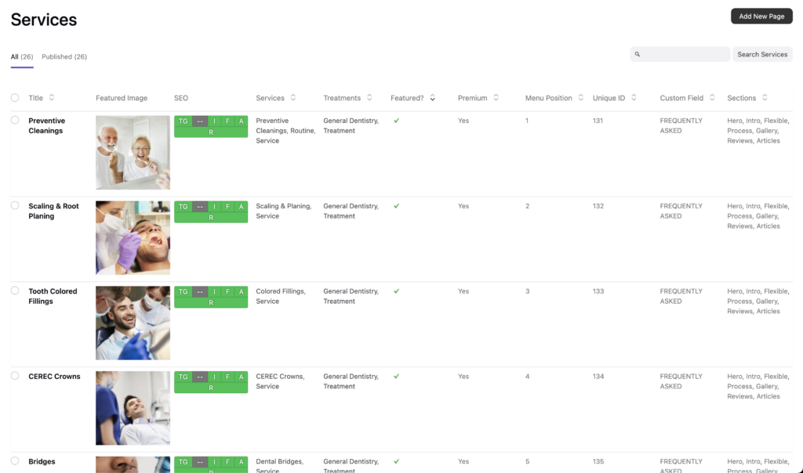Image resolution: width=803 pixels, height=473 pixels.
Task: Open the Bridges title link
Action: (x=42, y=461)
